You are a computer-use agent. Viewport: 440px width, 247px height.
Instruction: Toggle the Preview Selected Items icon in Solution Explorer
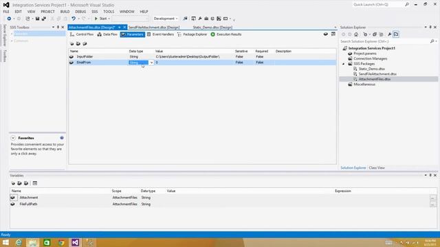396,34
